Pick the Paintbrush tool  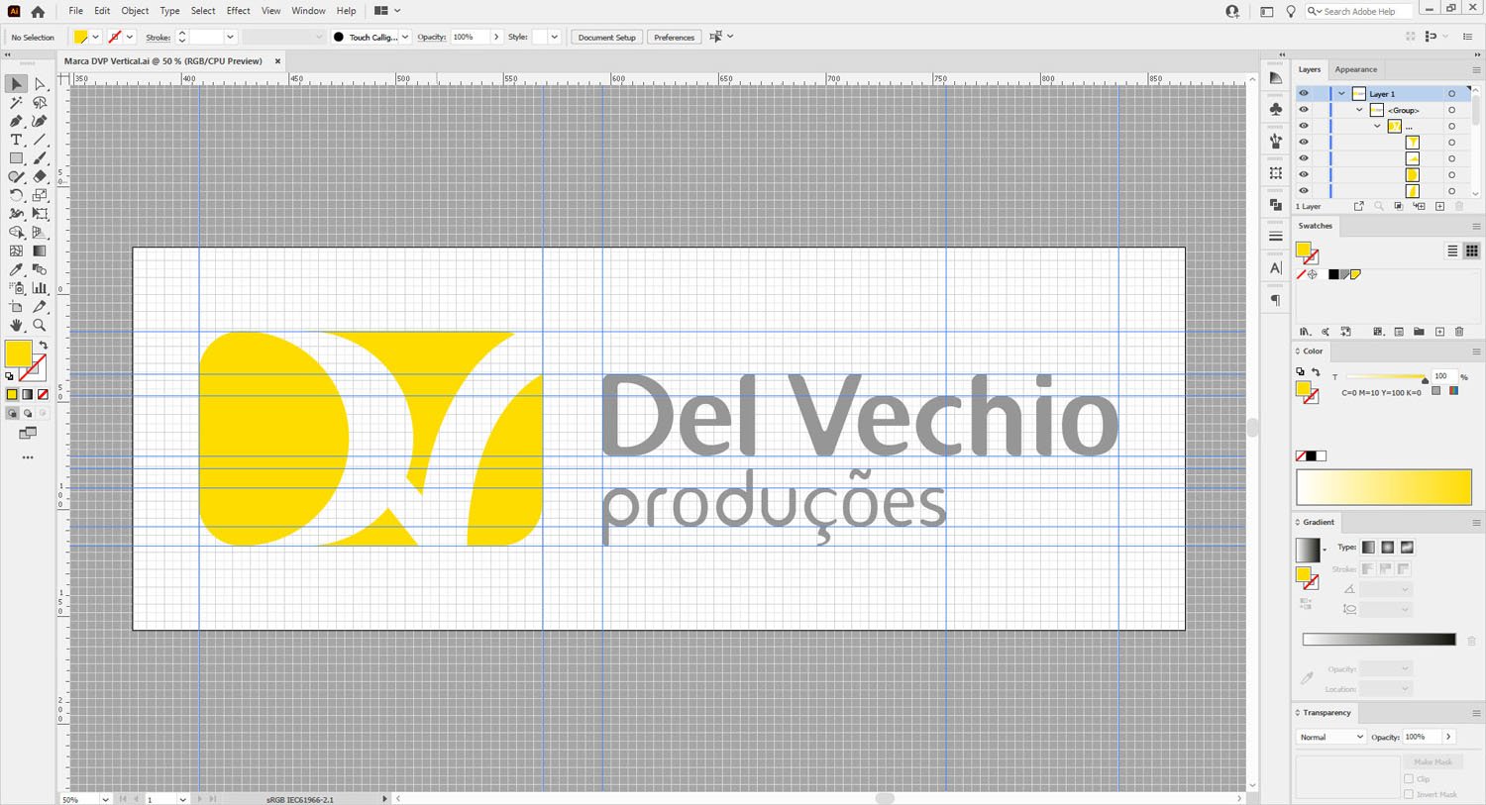pyautogui.click(x=40, y=158)
